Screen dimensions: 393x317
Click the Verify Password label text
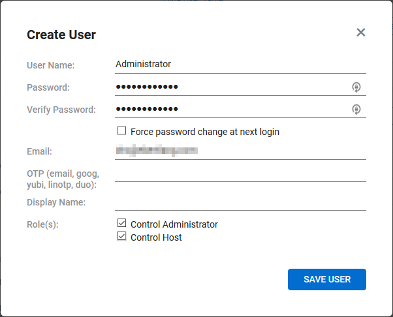[61, 110]
